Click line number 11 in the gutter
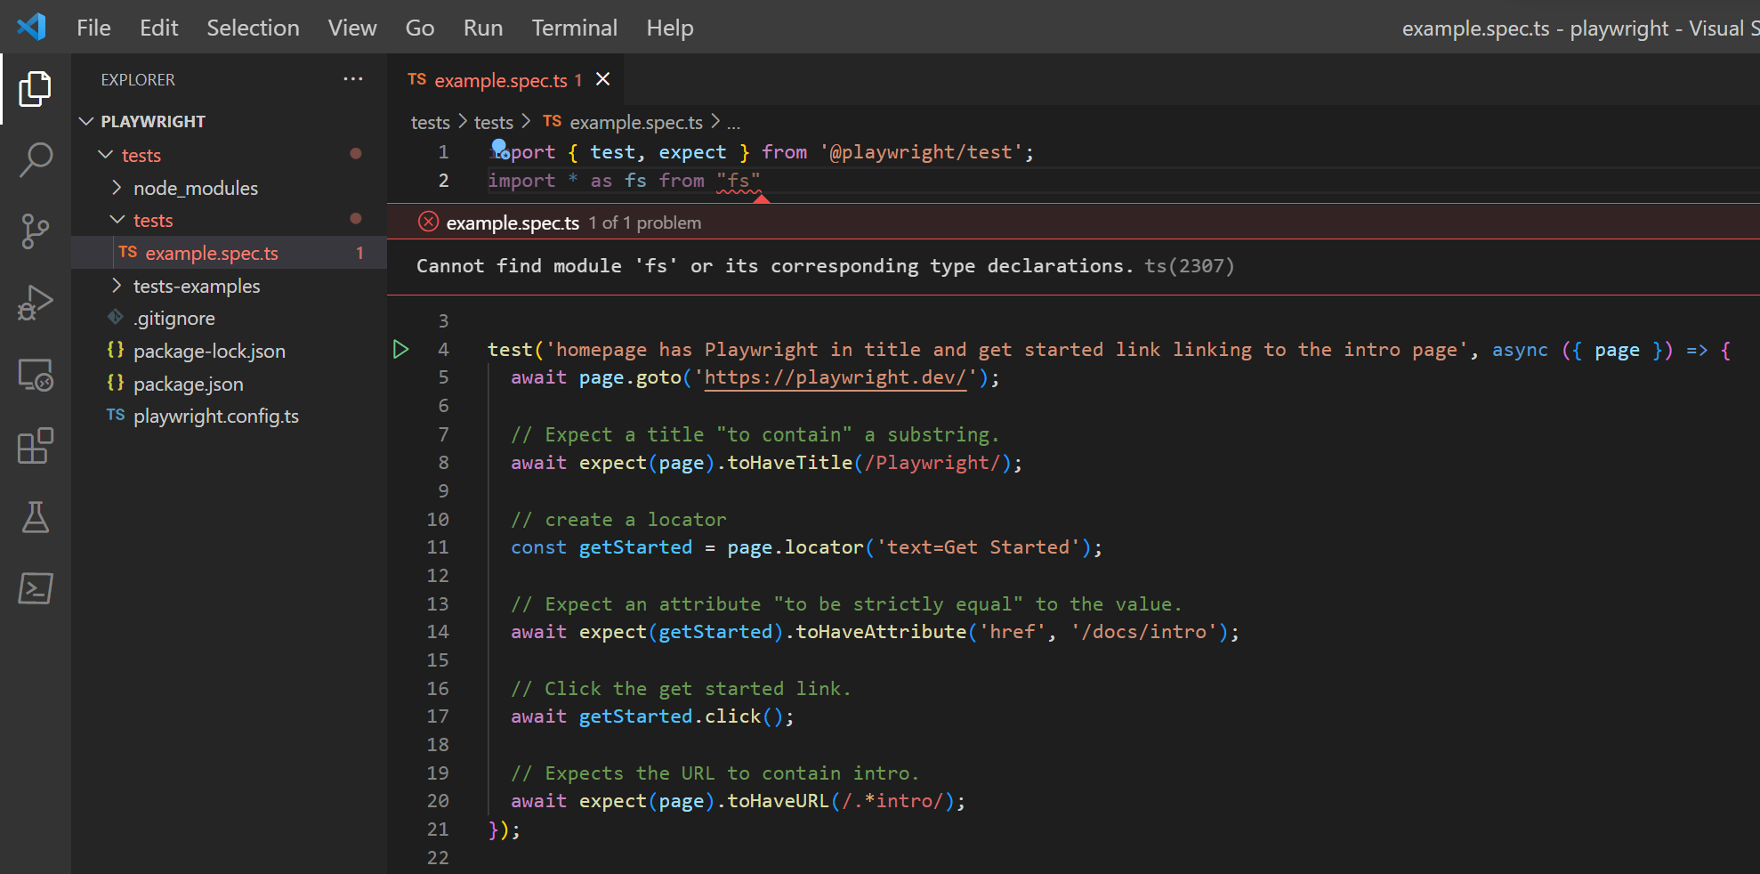1760x874 pixels. [x=438, y=547]
